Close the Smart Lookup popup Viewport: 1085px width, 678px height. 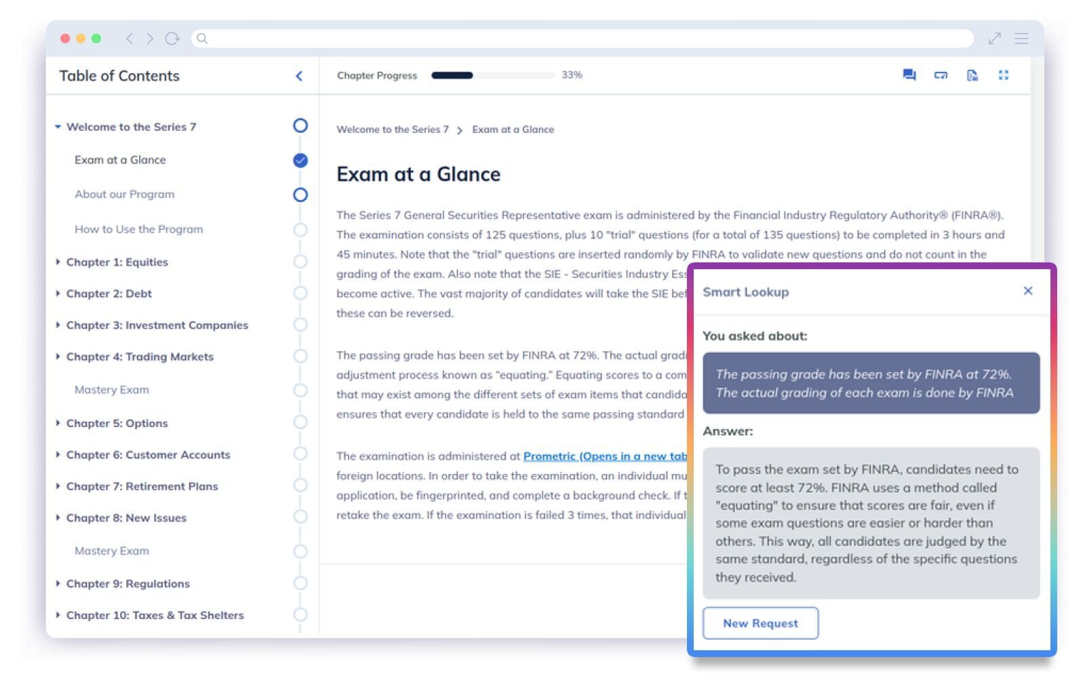point(1027,291)
